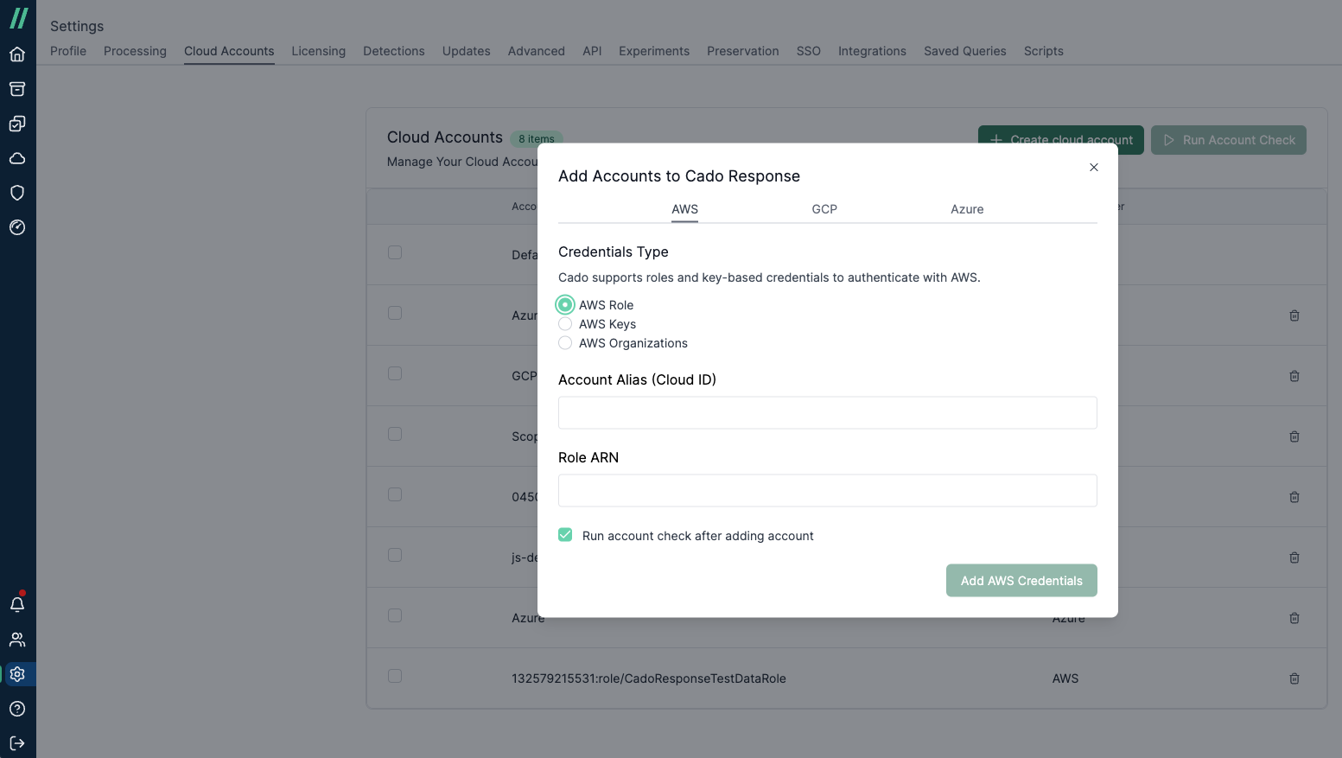1342x758 pixels.
Task: Open the Preservation settings tab
Action: click(x=743, y=51)
